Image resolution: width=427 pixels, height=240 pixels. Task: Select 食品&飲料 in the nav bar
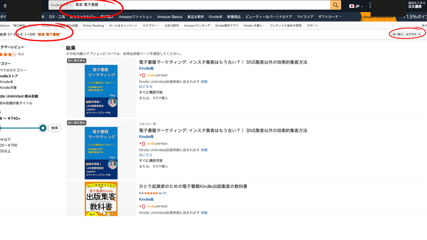pos(196,17)
